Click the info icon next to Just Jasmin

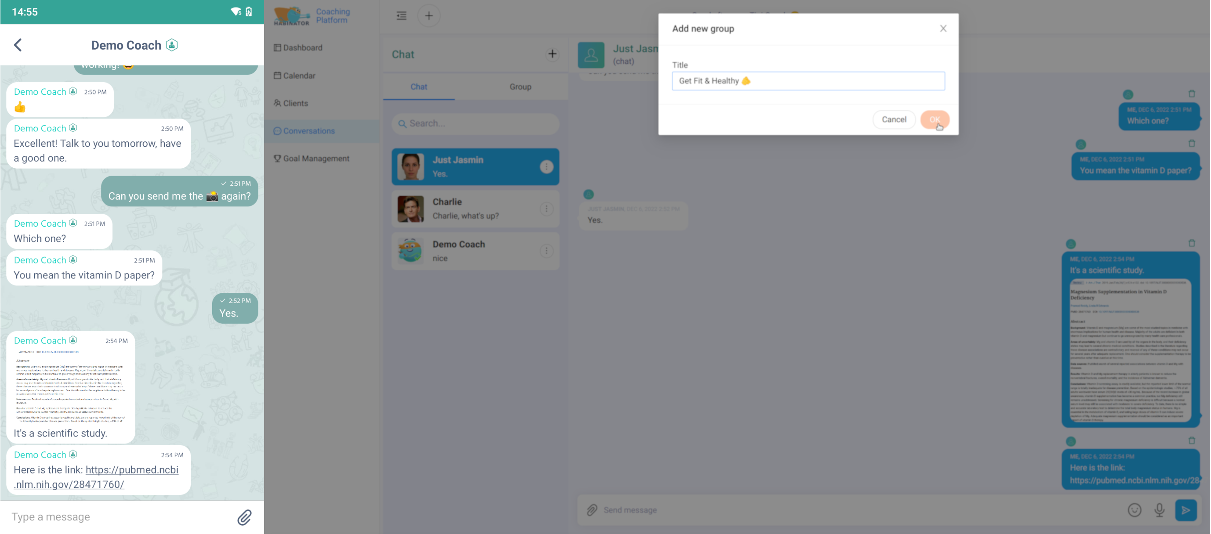coord(546,167)
